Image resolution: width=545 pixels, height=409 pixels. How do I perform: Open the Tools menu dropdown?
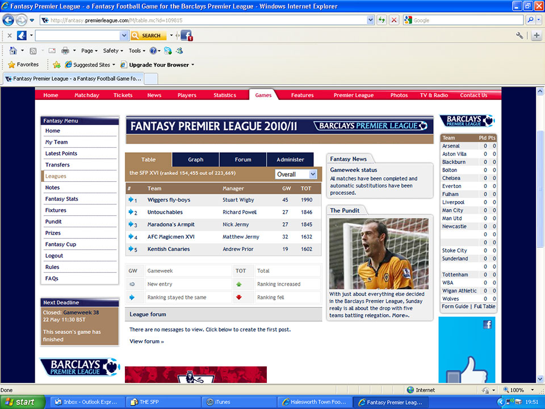click(x=137, y=51)
